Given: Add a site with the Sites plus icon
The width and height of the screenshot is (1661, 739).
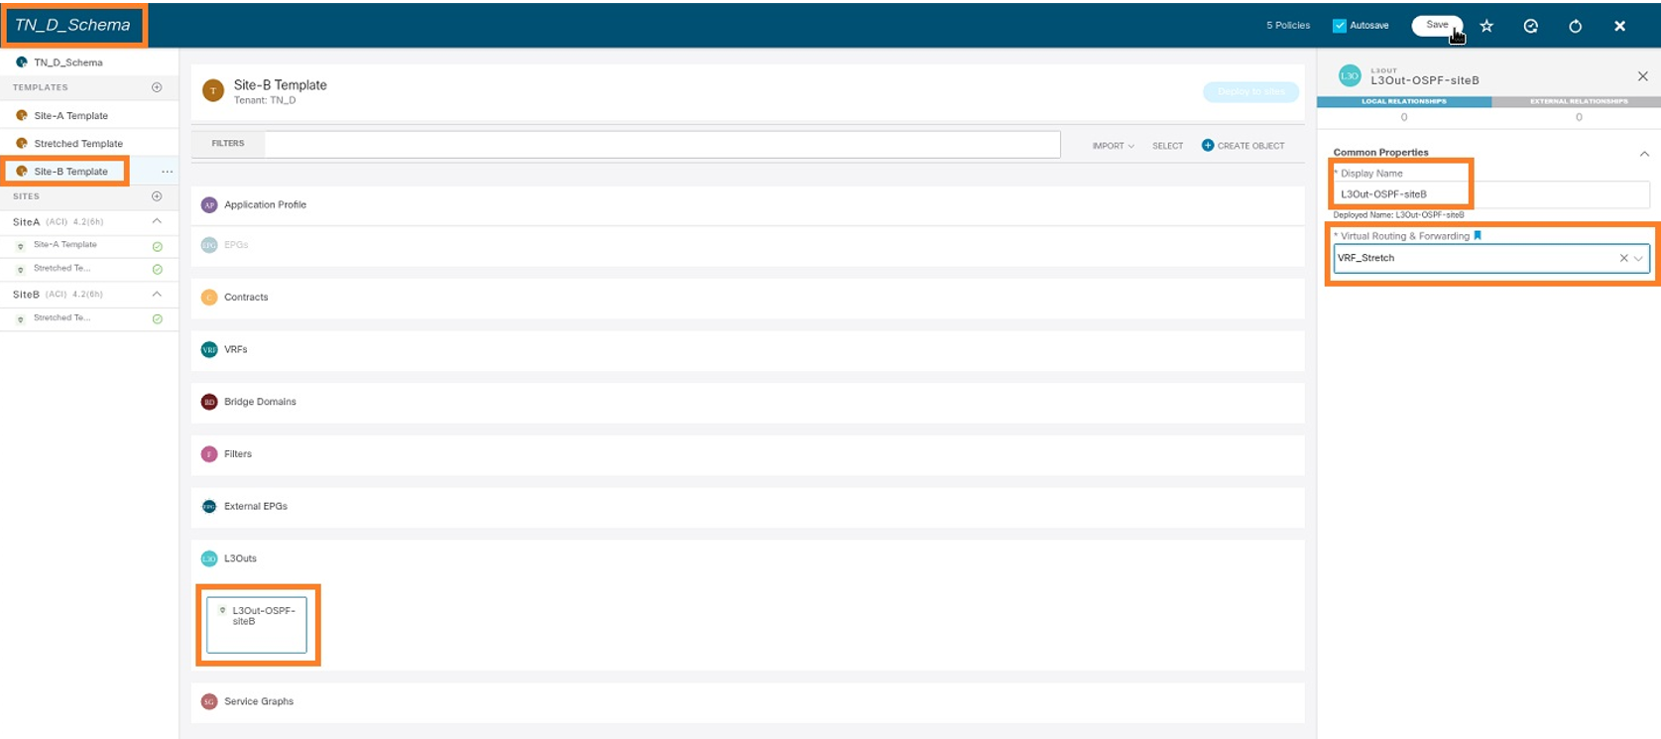Looking at the screenshot, I should [x=157, y=196].
